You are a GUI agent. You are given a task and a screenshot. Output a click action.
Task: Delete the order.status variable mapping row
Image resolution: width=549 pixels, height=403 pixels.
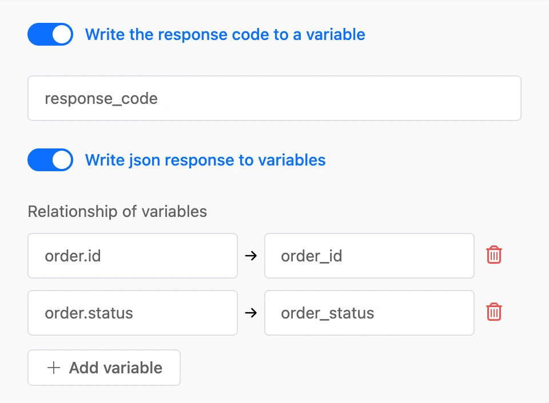tap(494, 312)
